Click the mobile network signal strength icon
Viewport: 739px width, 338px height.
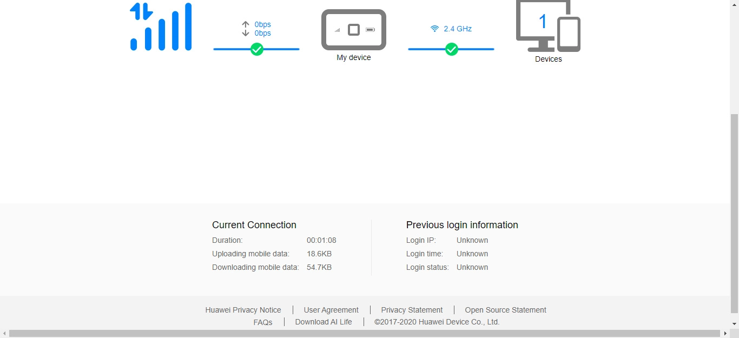pos(160,26)
